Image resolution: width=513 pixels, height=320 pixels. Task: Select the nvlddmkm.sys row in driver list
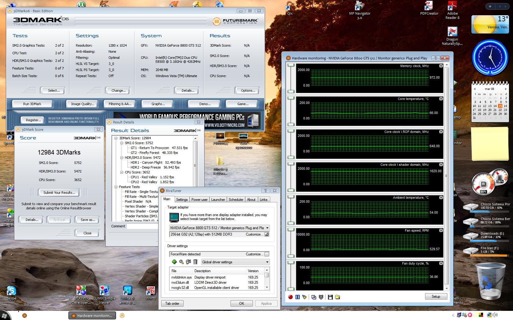[216, 277]
